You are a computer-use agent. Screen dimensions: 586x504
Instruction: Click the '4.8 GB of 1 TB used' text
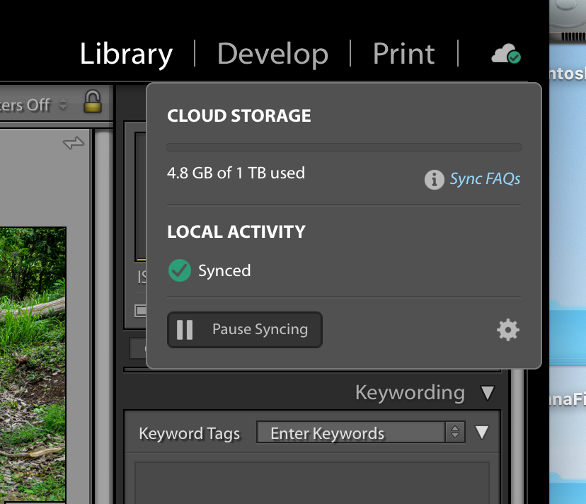pyautogui.click(x=236, y=173)
